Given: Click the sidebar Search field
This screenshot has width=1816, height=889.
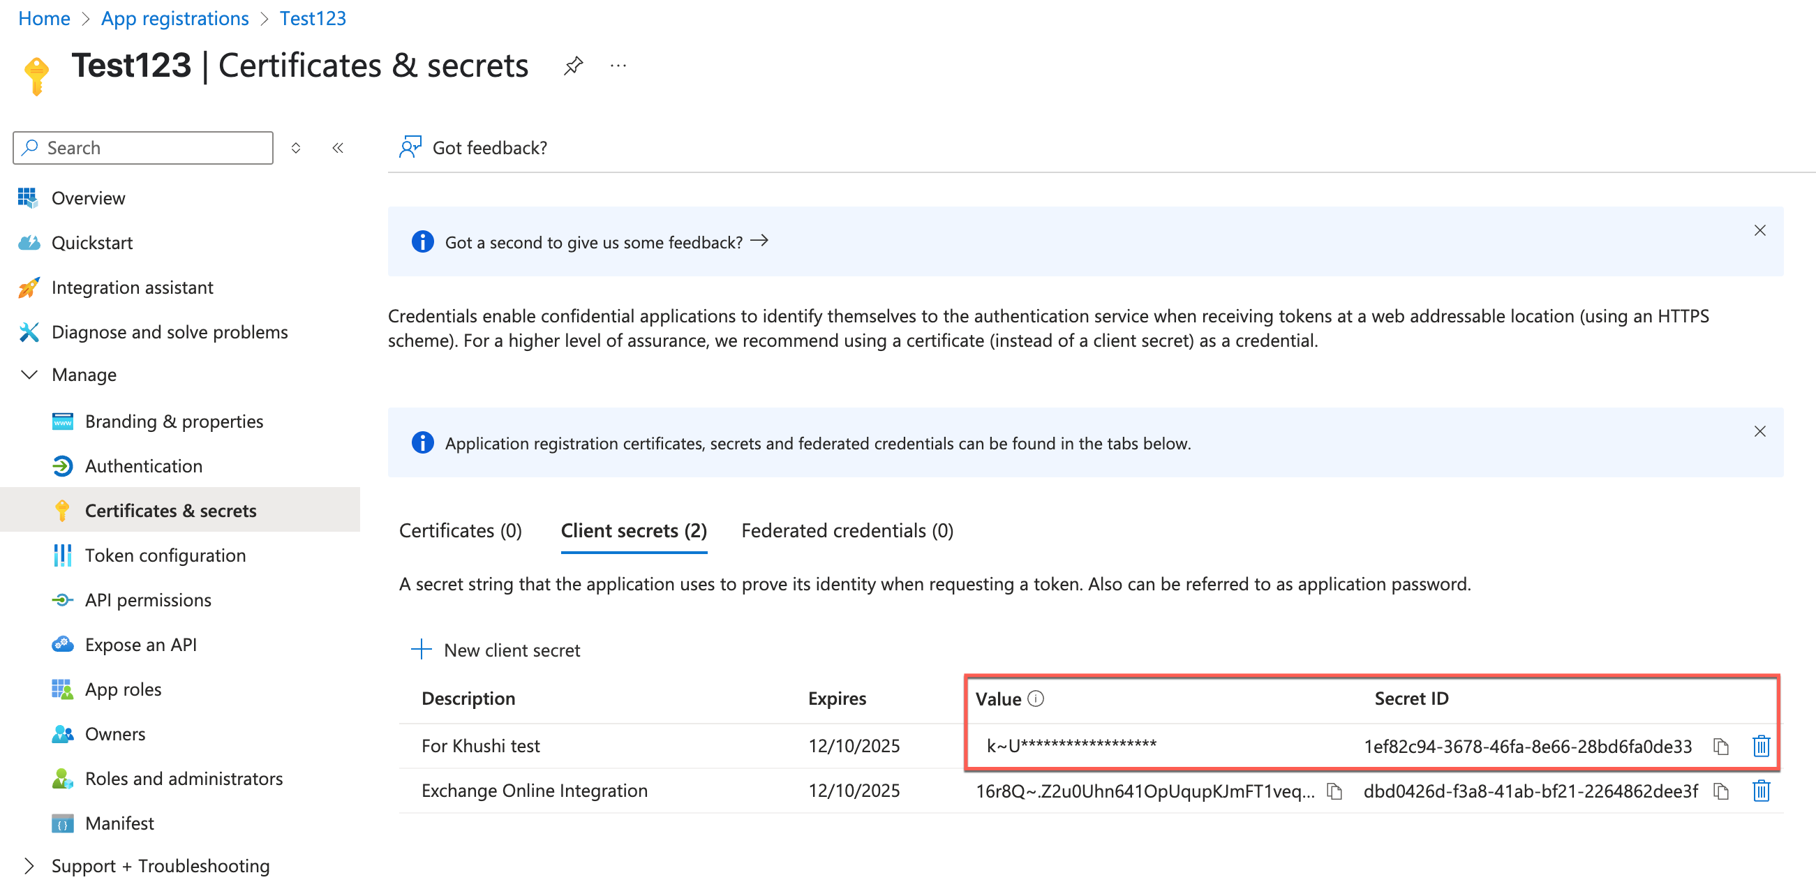Looking at the screenshot, I should 143,148.
